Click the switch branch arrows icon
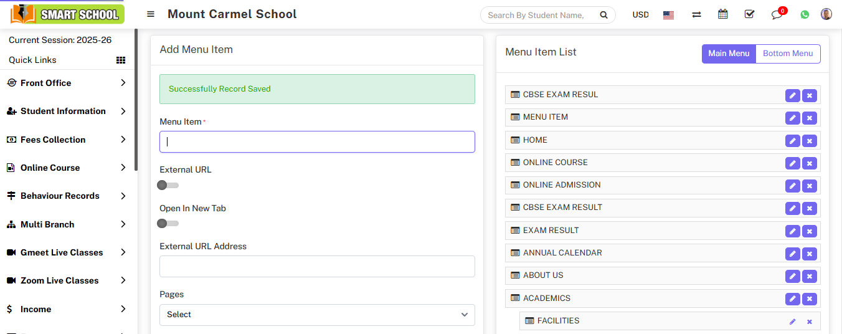Image resolution: width=842 pixels, height=334 pixels. pos(696,14)
